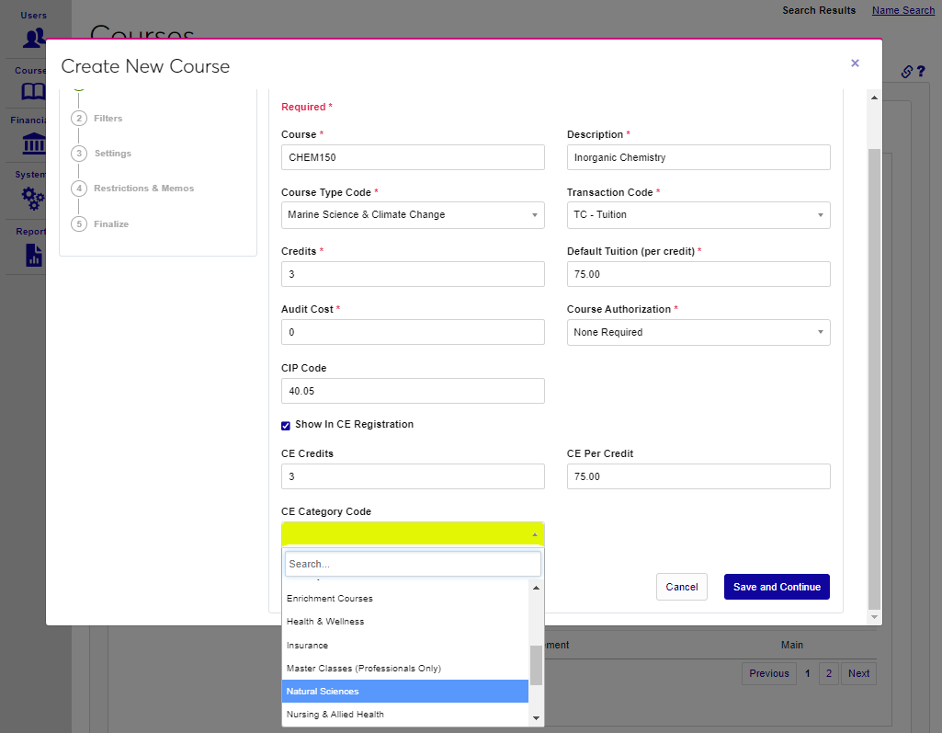942x733 pixels.
Task: Open the Transaction Code dropdown
Action: (x=698, y=215)
